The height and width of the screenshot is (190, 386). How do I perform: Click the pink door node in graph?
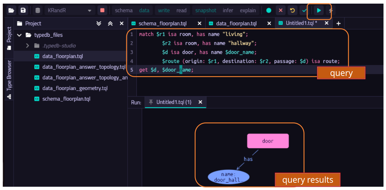pyautogui.click(x=268, y=141)
